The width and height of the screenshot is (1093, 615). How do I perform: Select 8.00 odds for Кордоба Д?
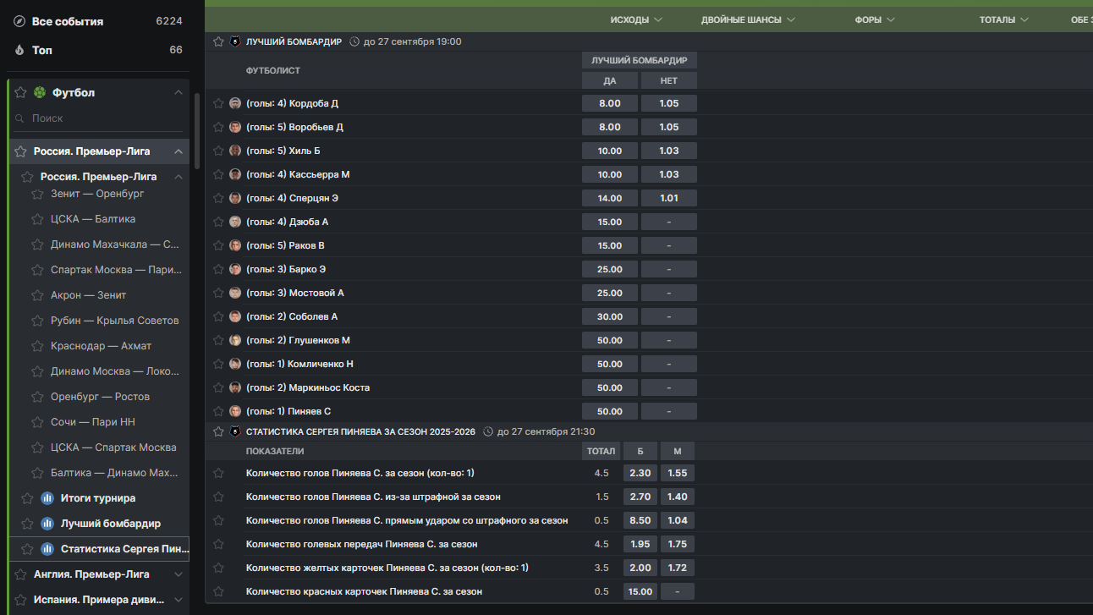[x=609, y=103]
